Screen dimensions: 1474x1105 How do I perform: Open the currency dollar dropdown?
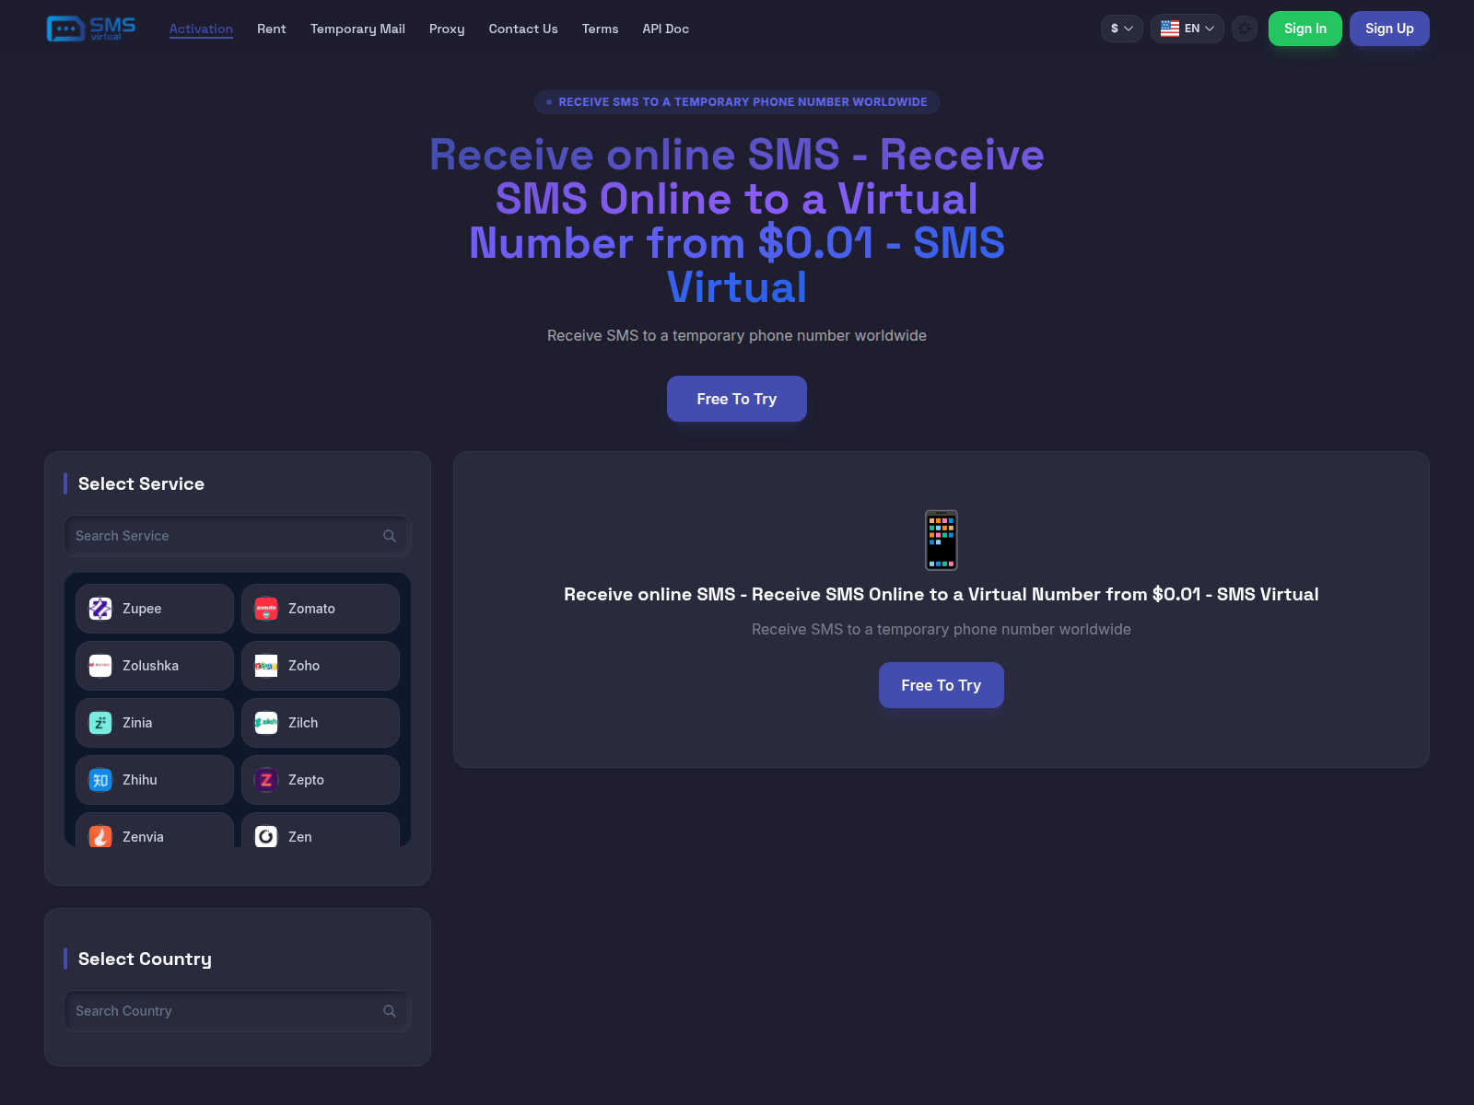1122,29
